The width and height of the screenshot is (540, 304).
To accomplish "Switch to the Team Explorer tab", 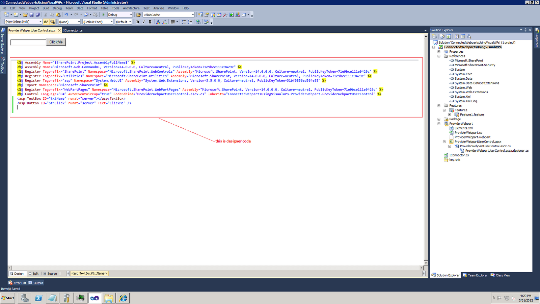I will pos(475,275).
